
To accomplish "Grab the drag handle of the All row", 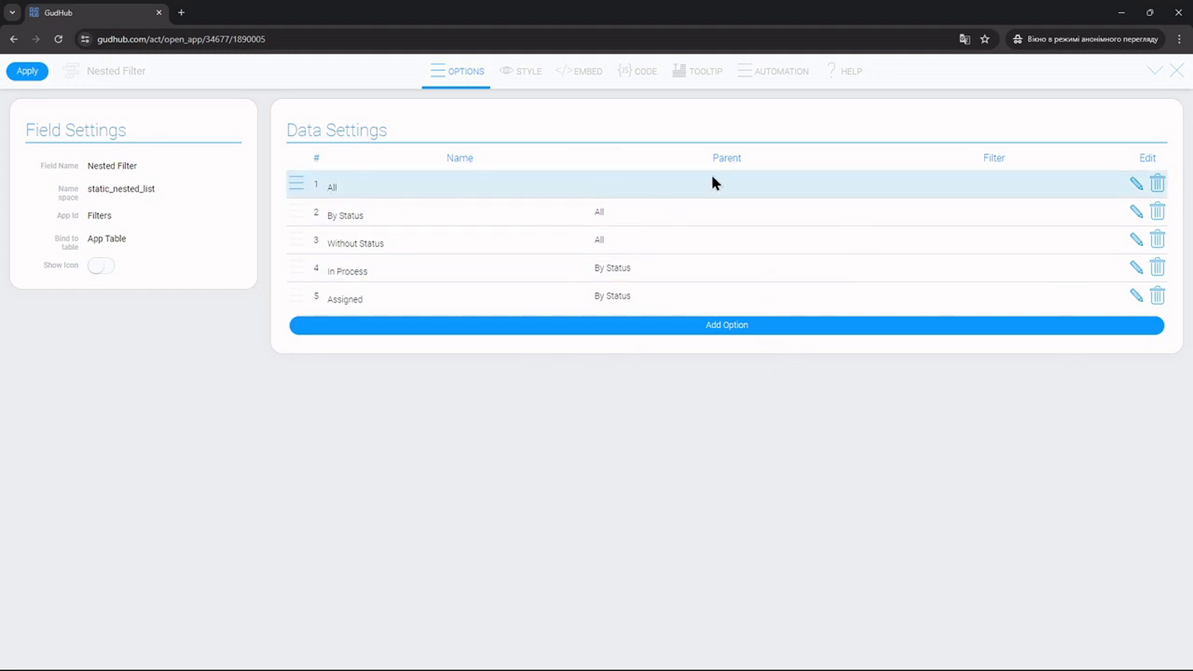I will tap(297, 183).
